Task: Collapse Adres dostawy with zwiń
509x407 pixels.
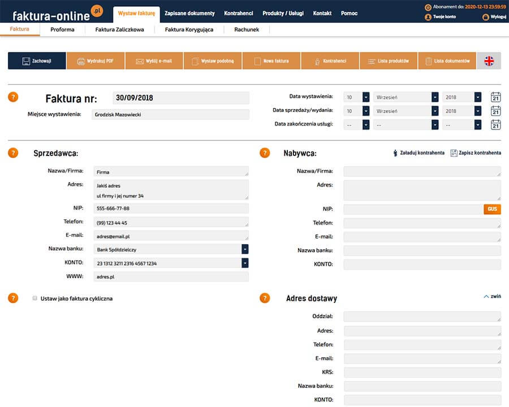Action: 492,296
